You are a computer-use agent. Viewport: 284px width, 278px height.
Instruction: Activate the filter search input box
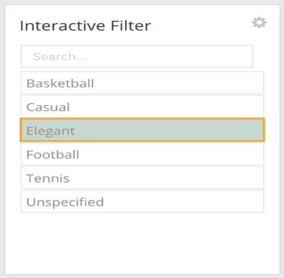pos(137,56)
